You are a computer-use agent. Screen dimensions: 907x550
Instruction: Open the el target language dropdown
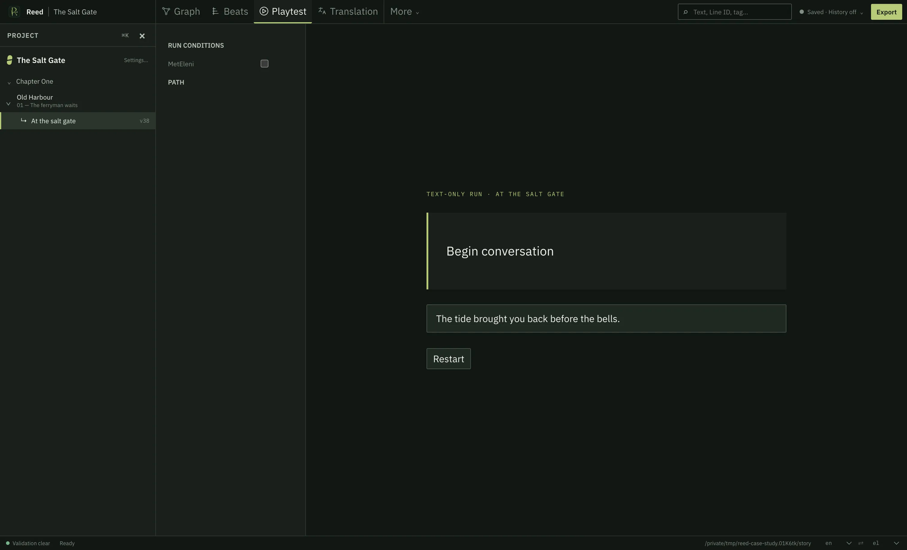pyautogui.click(x=886, y=543)
